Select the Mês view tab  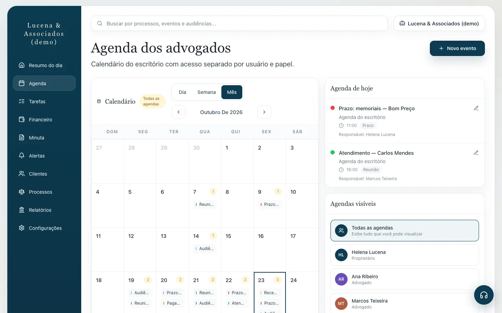tap(232, 92)
